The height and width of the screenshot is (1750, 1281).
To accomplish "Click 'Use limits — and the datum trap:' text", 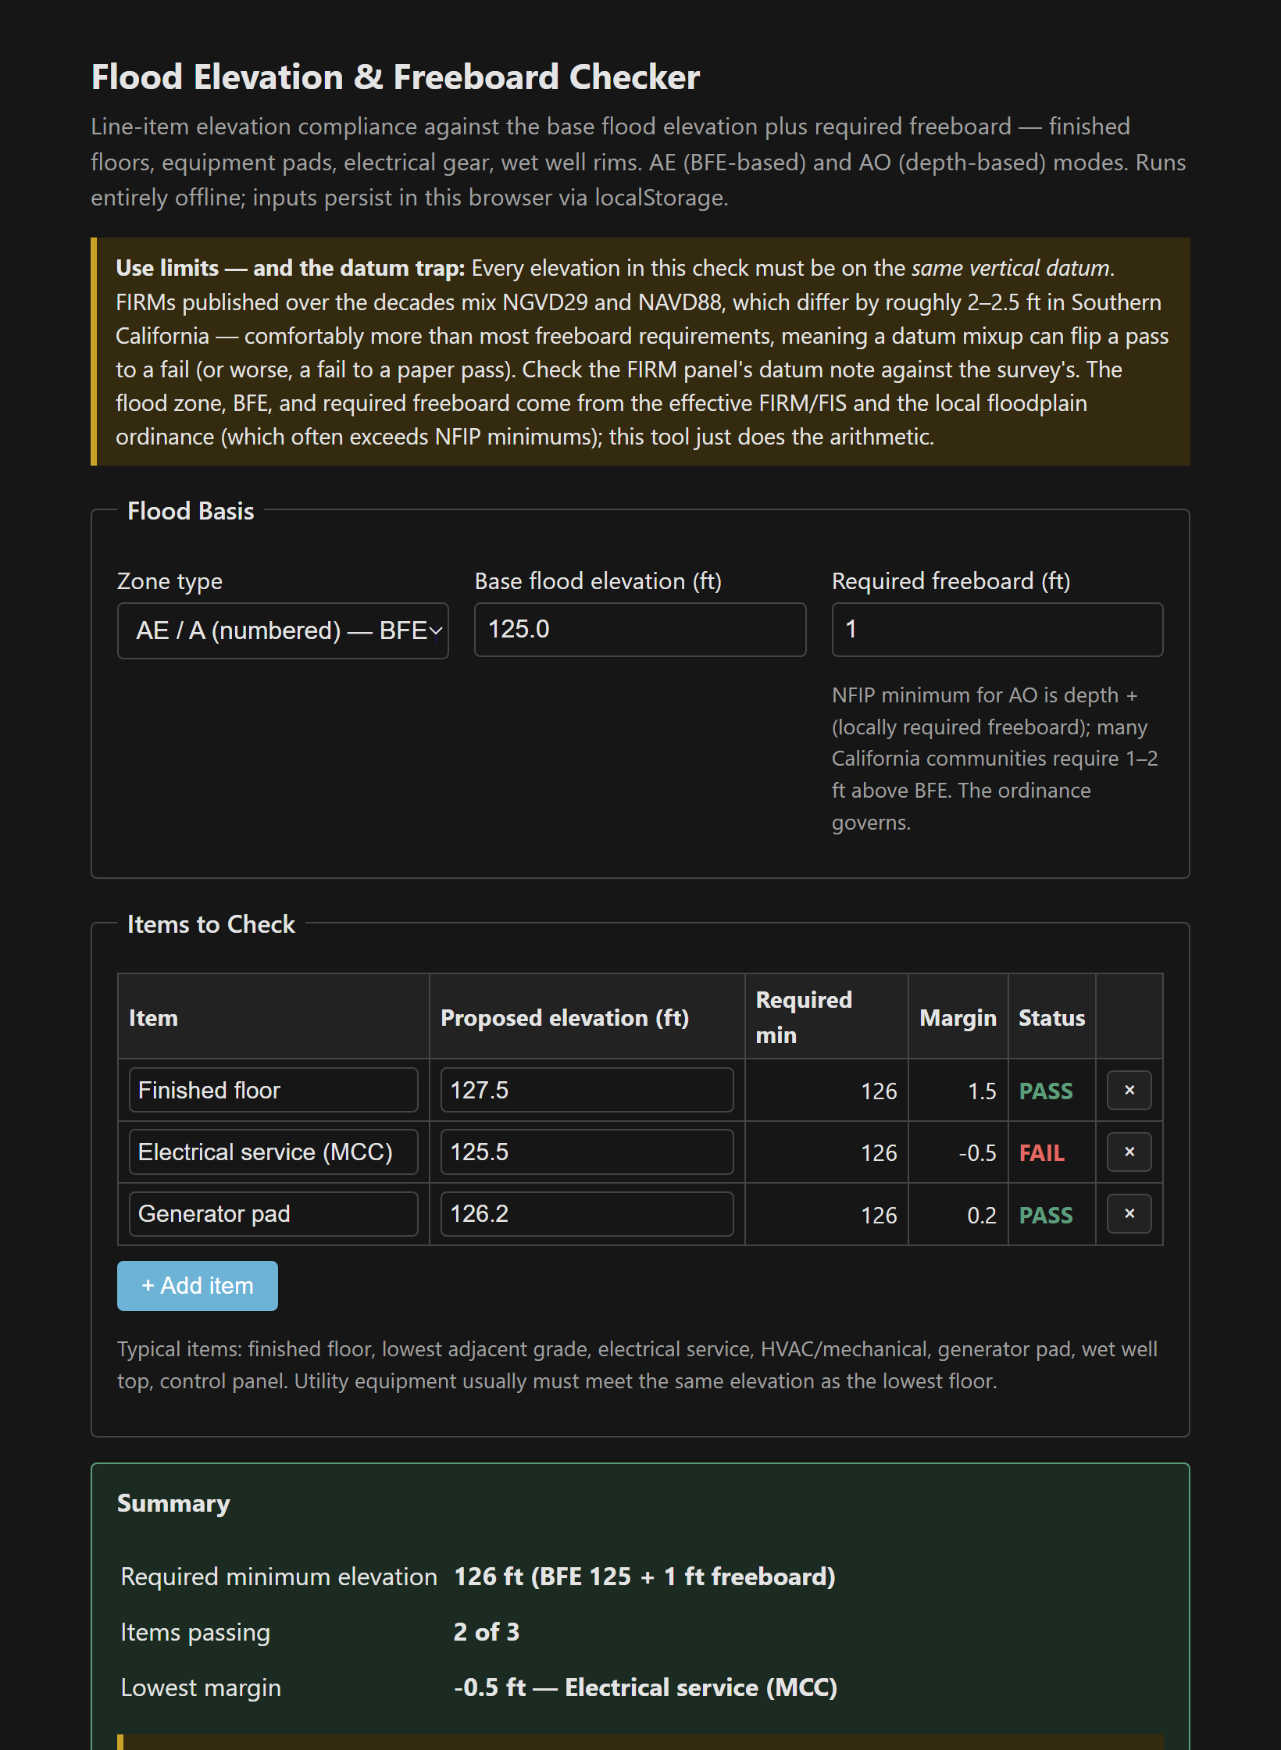I will coord(291,268).
